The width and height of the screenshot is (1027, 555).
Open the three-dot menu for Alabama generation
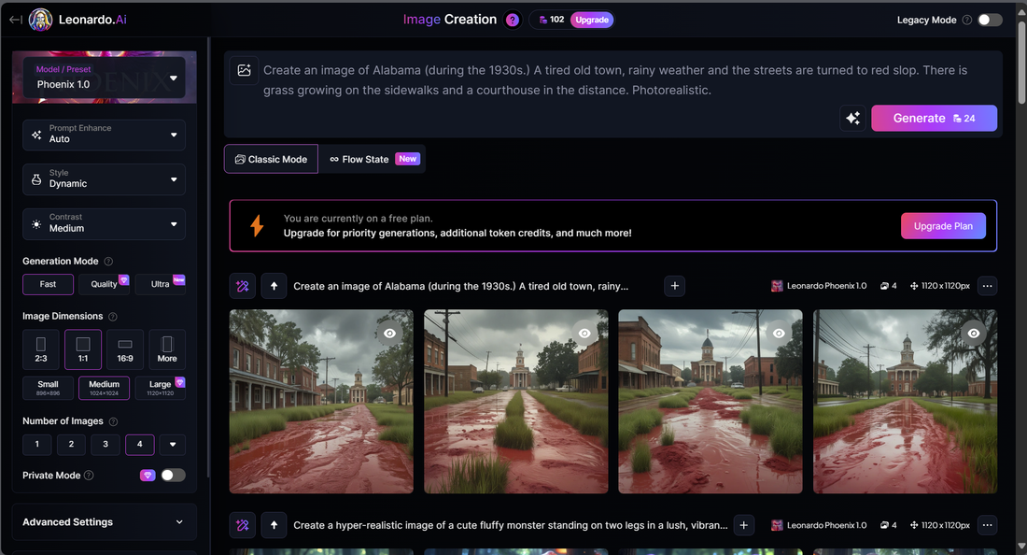pyautogui.click(x=987, y=286)
